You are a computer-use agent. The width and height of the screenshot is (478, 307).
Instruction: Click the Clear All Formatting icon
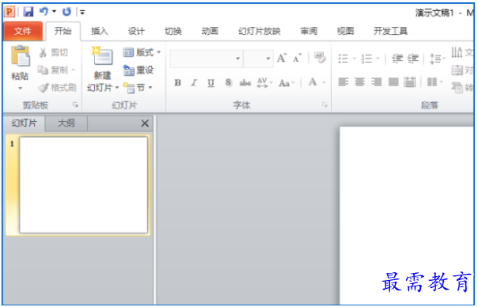[320, 58]
